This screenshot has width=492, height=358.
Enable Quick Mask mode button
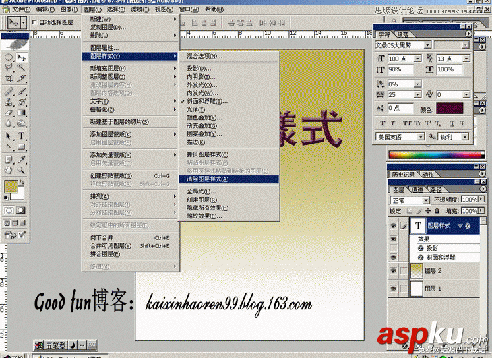click(21, 210)
